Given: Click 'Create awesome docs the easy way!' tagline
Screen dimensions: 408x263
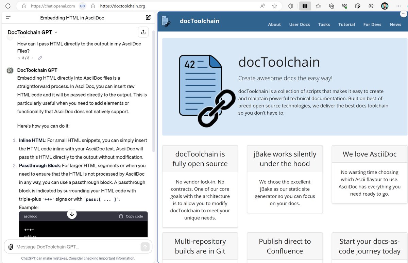Looking at the screenshot, I should 285,78.
